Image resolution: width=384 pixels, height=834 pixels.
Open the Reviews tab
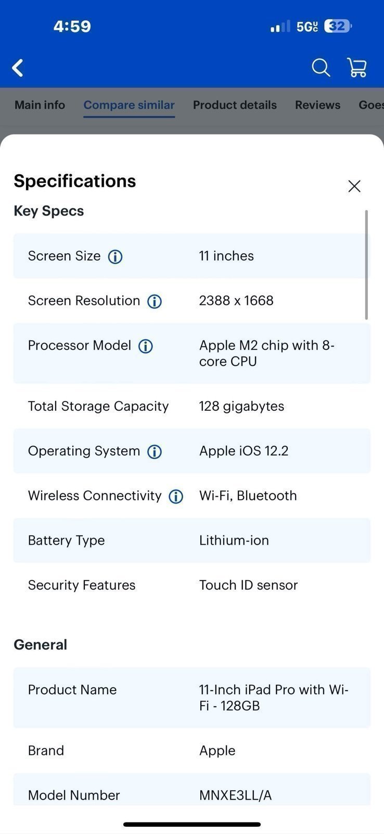[317, 105]
